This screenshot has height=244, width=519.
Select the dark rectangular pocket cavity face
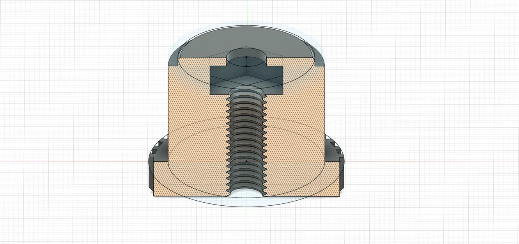coord(246,80)
